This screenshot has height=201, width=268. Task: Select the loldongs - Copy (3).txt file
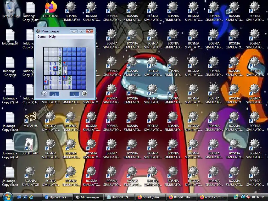[10, 121]
